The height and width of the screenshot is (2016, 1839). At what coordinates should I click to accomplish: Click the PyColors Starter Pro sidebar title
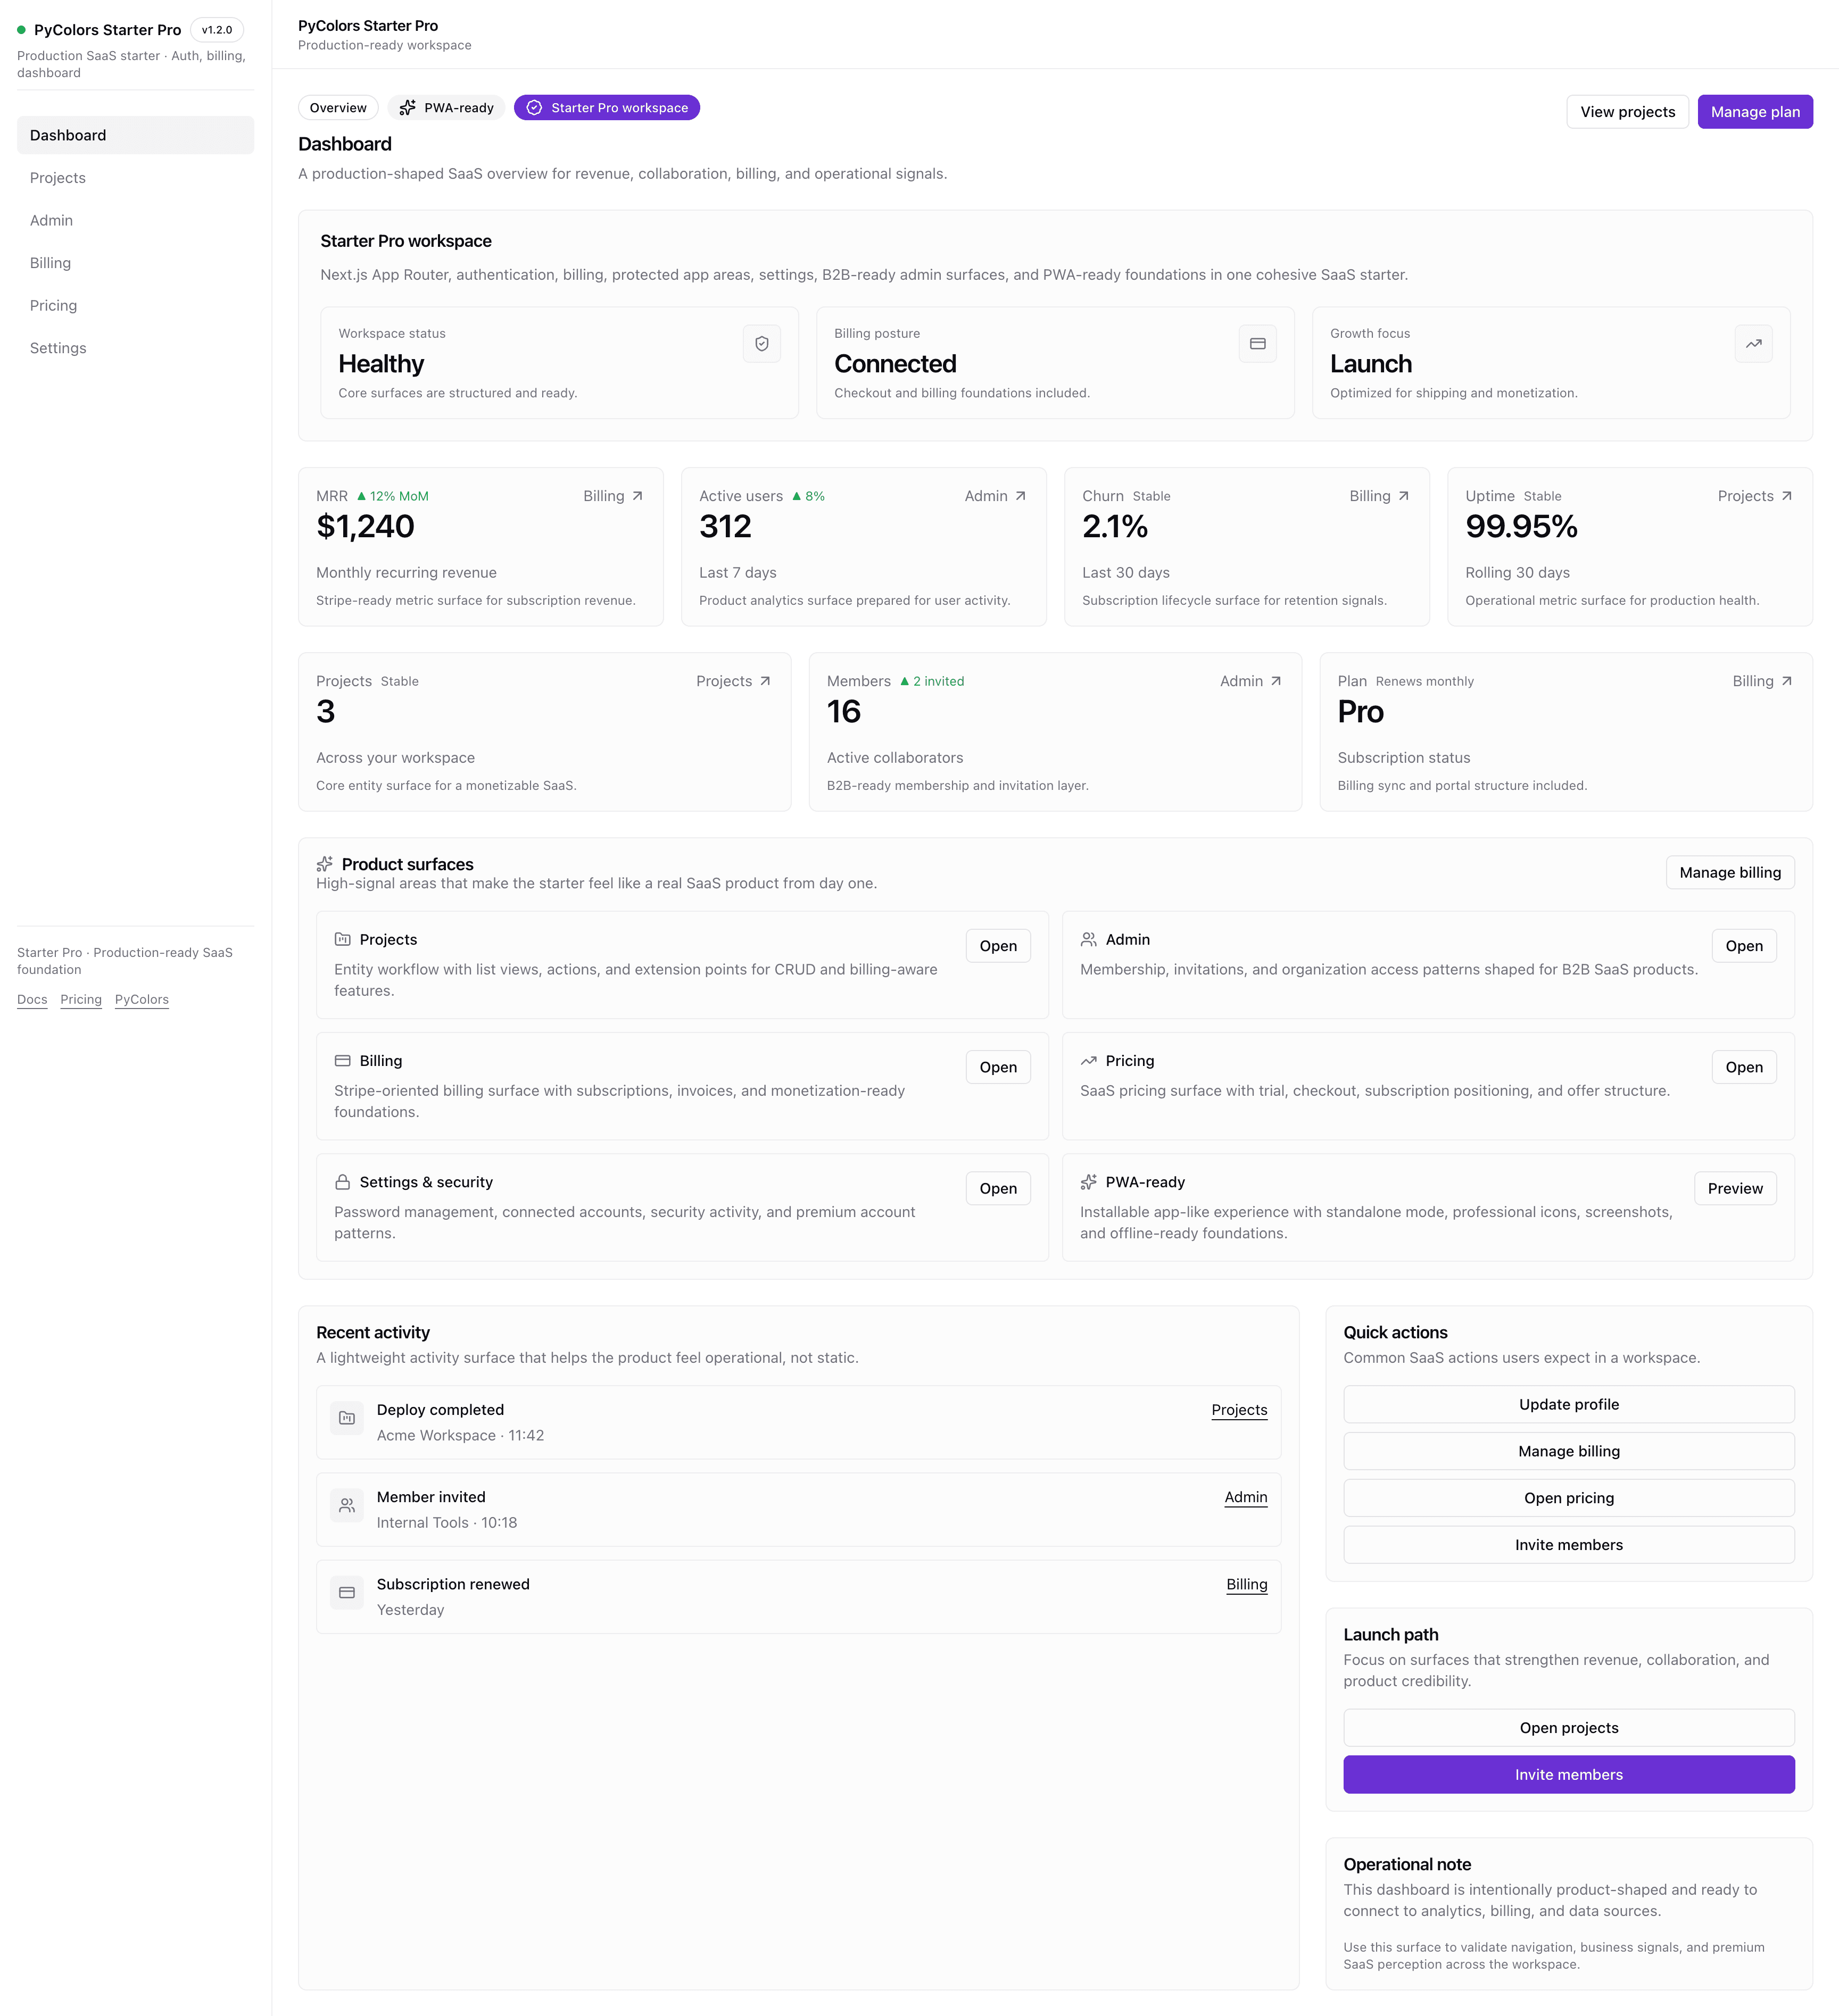[x=107, y=30]
